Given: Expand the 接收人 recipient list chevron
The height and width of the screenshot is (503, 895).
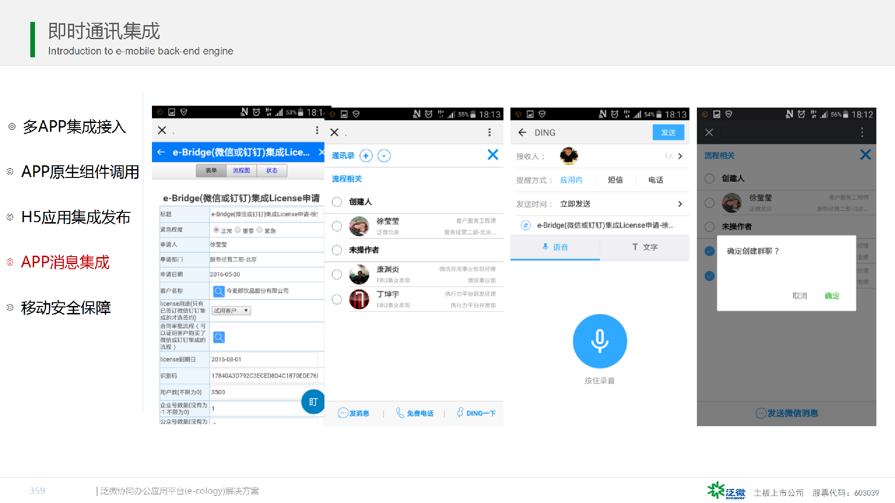Looking at the screenshot, I should tap(680, 156).
